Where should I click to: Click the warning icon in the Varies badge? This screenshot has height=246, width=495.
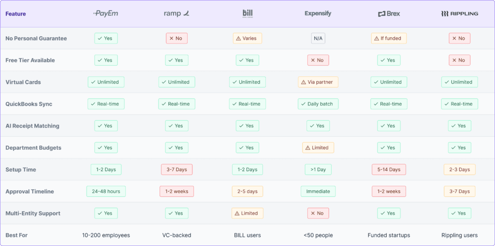point(238,39)
